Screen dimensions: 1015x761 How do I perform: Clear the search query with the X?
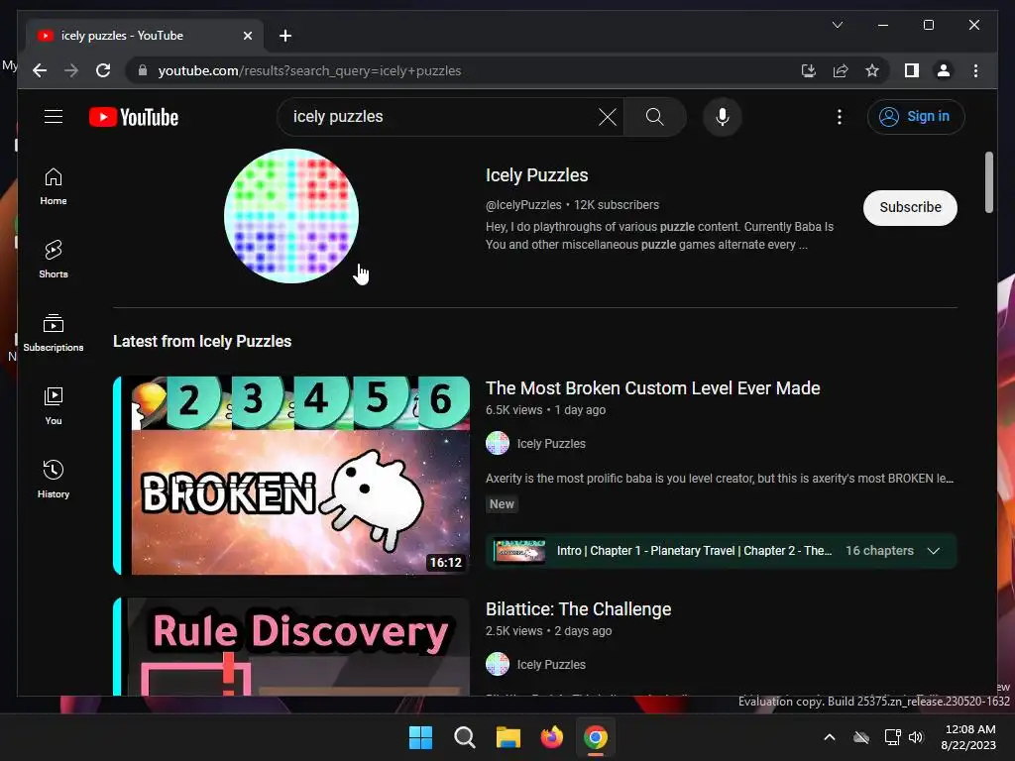tap(608, 117)
